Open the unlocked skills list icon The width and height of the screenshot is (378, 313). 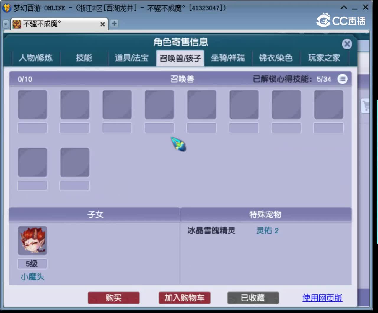coord(343,79)
